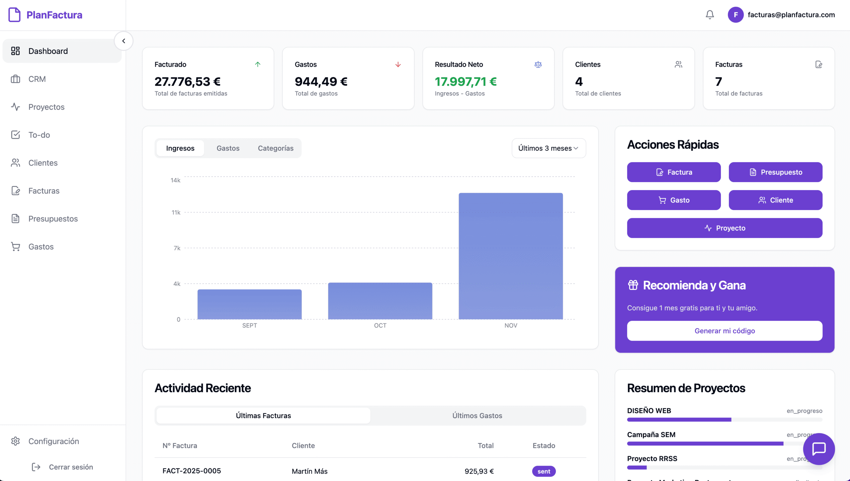The height and width of the screenshot is (481, 850).
Task: Collapse the sidebar with the chevron
Action: 124,41
